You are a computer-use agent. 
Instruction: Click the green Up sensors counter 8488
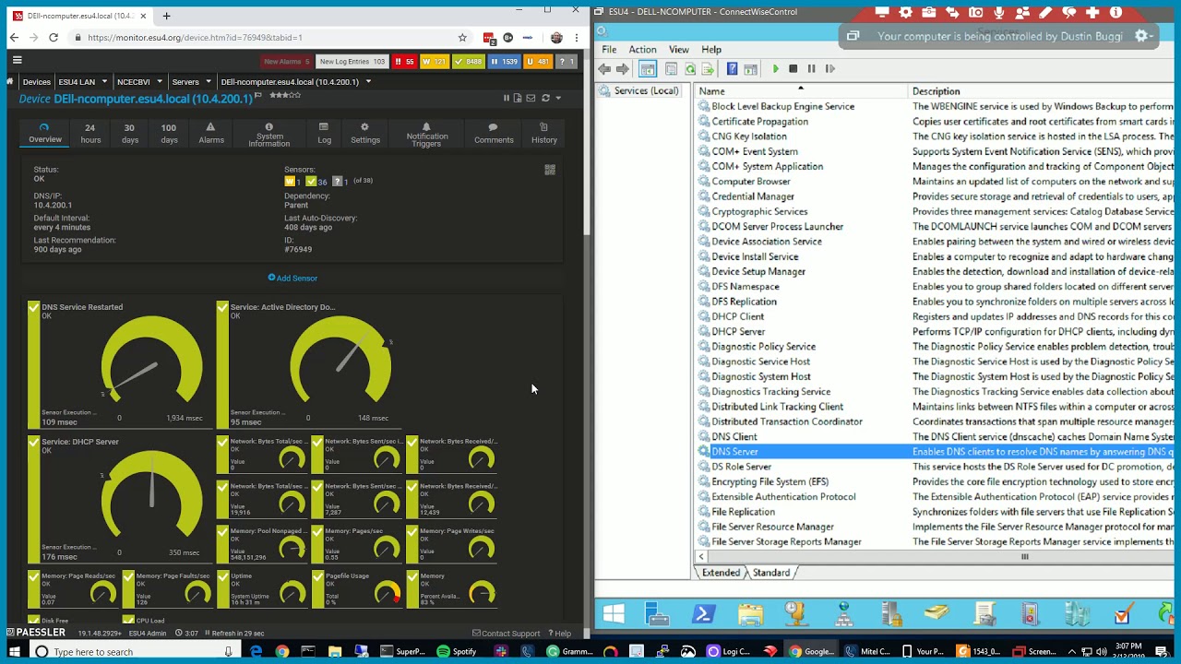pyautogui.click(x=468, y=62)
